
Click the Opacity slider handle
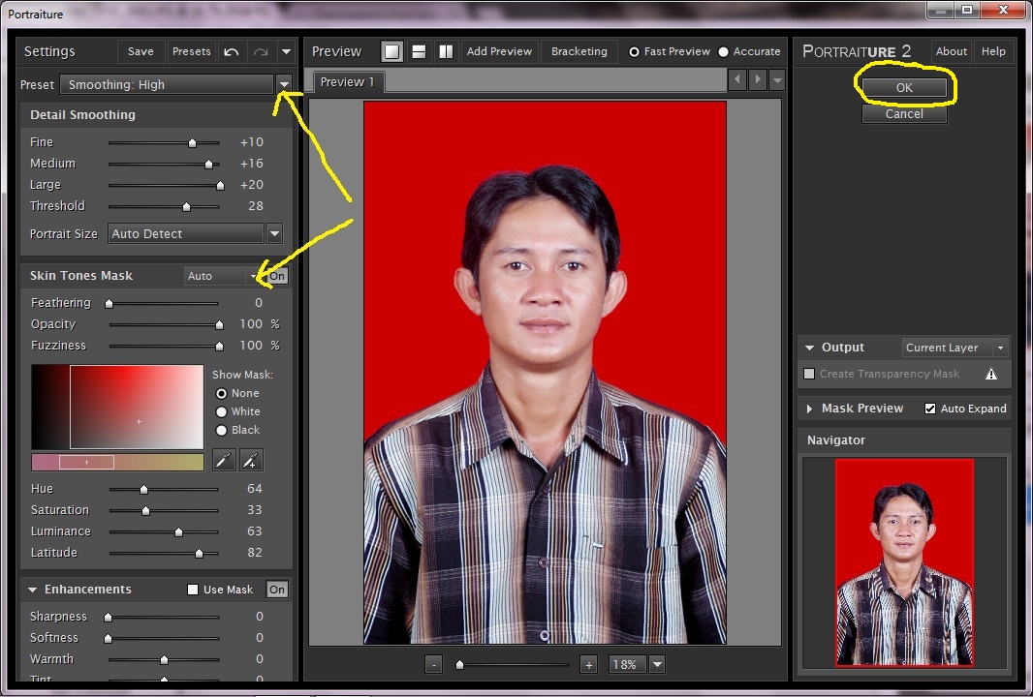coord(219,324)
